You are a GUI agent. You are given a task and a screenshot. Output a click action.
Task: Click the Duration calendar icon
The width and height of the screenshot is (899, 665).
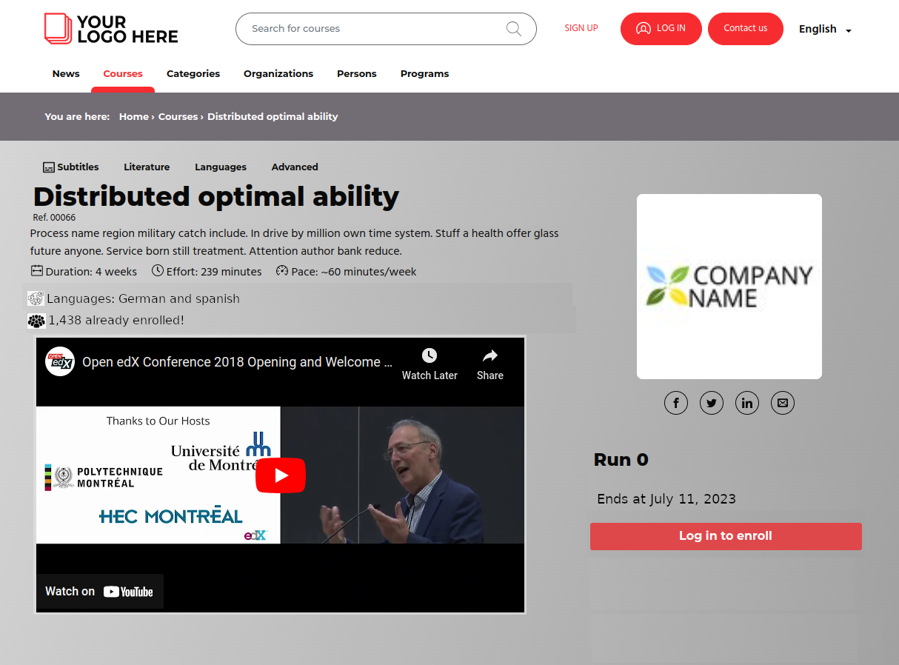point(37,271)
